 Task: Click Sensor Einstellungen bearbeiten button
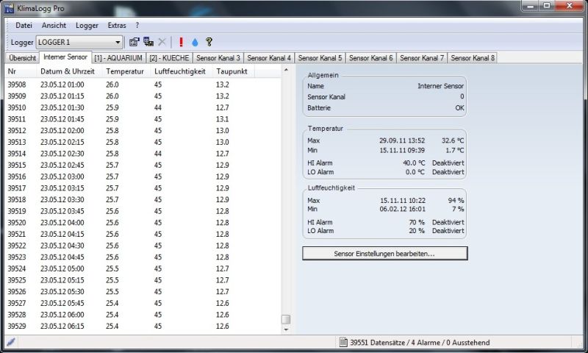pos(384,254)
